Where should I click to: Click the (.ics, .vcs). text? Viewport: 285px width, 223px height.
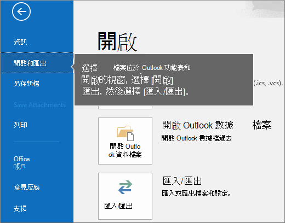click(x=268, y=83)
